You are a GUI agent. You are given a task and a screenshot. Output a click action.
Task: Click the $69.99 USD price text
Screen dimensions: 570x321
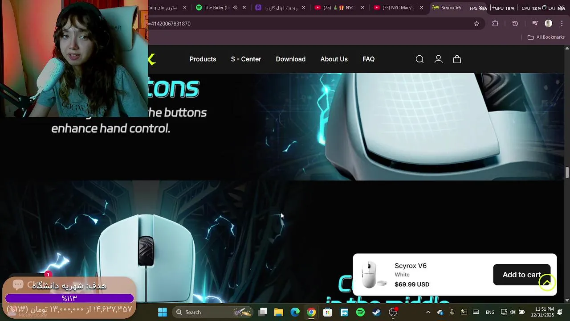pyautogui.click(x=412, y=284)
